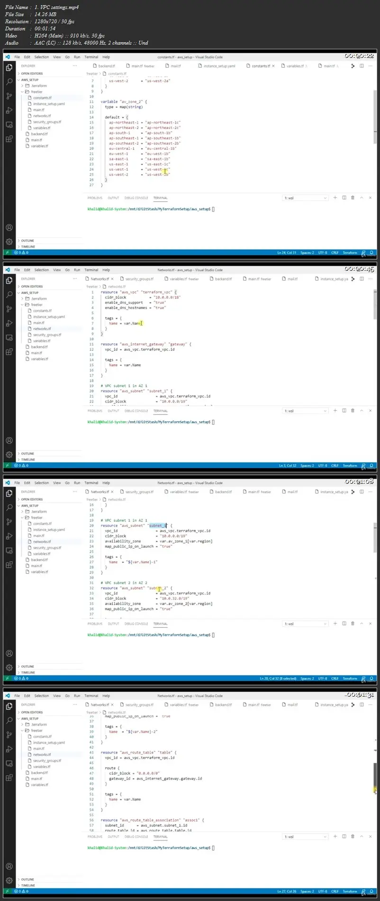Open Remote Explorer in the 00:01:31 frame
Image resolution: width=380 pixels, height=901 pixels.
9,763
